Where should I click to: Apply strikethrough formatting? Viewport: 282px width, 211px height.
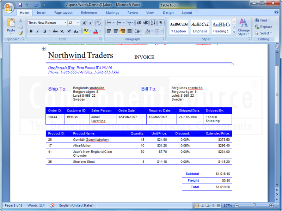click(55, 31)
